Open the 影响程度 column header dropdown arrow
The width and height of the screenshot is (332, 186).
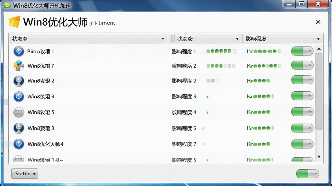[x=318, y=39]
